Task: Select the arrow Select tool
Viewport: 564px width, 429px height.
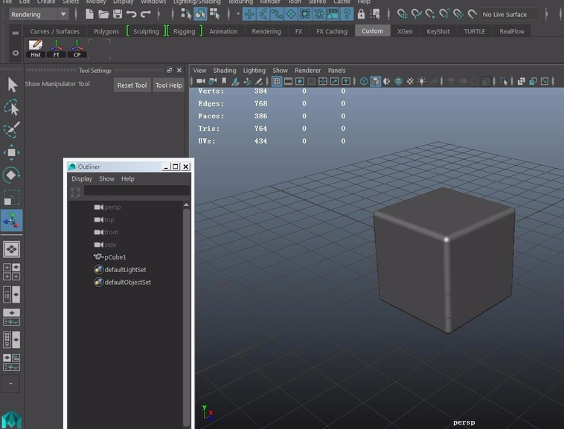Action: (x=12, y=85)
